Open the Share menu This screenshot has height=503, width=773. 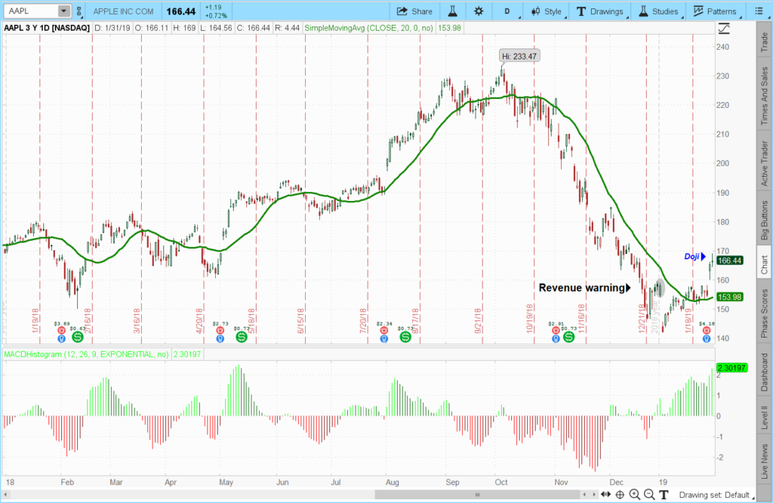coord(414,11)
